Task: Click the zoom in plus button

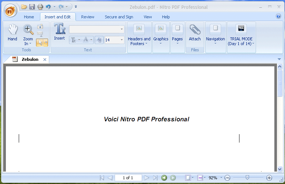Action: pyautogui.click(x=269, y=178)
